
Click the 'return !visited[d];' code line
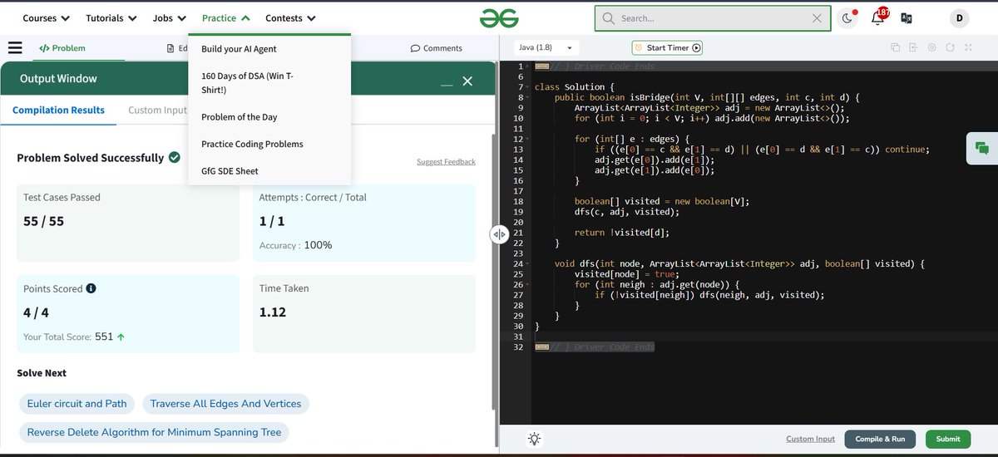[x=621, y=233]
